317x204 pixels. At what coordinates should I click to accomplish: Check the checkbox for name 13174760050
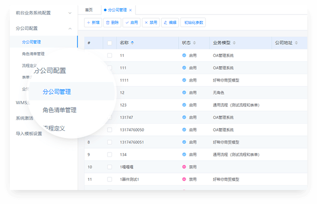coord(110,130)
